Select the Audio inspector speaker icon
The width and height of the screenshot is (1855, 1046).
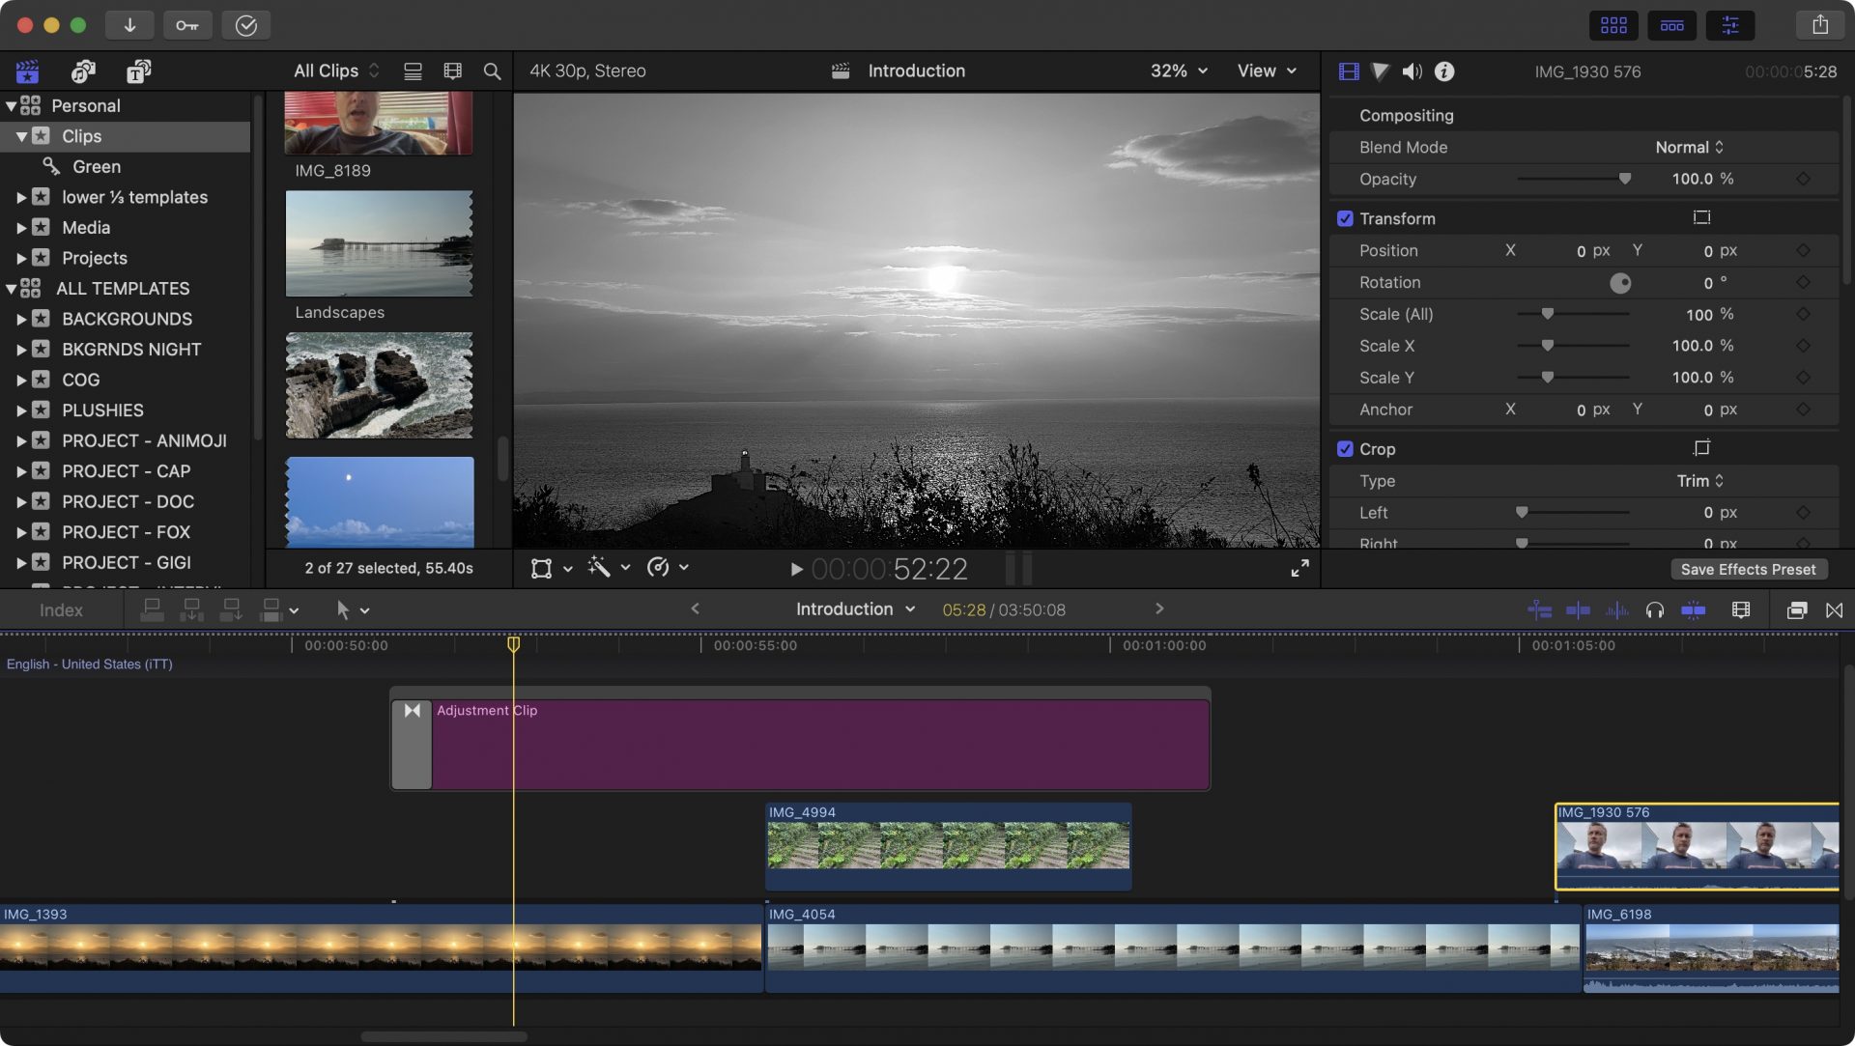[x=1412, y=71]
